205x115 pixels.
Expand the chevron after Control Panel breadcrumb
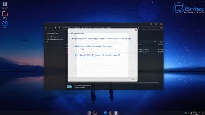(72, 28)
